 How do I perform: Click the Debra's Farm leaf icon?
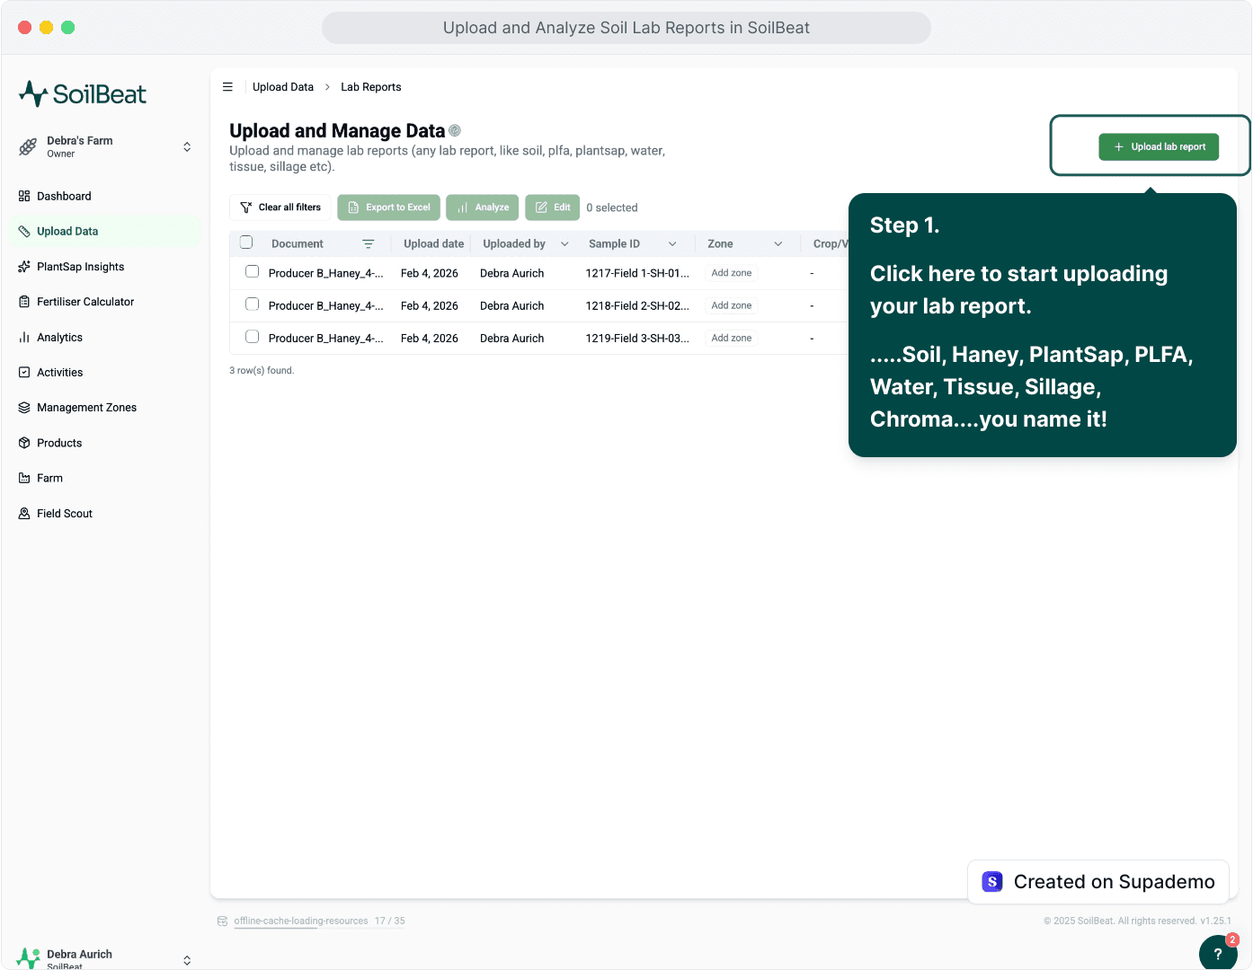(x=28, y=146)
